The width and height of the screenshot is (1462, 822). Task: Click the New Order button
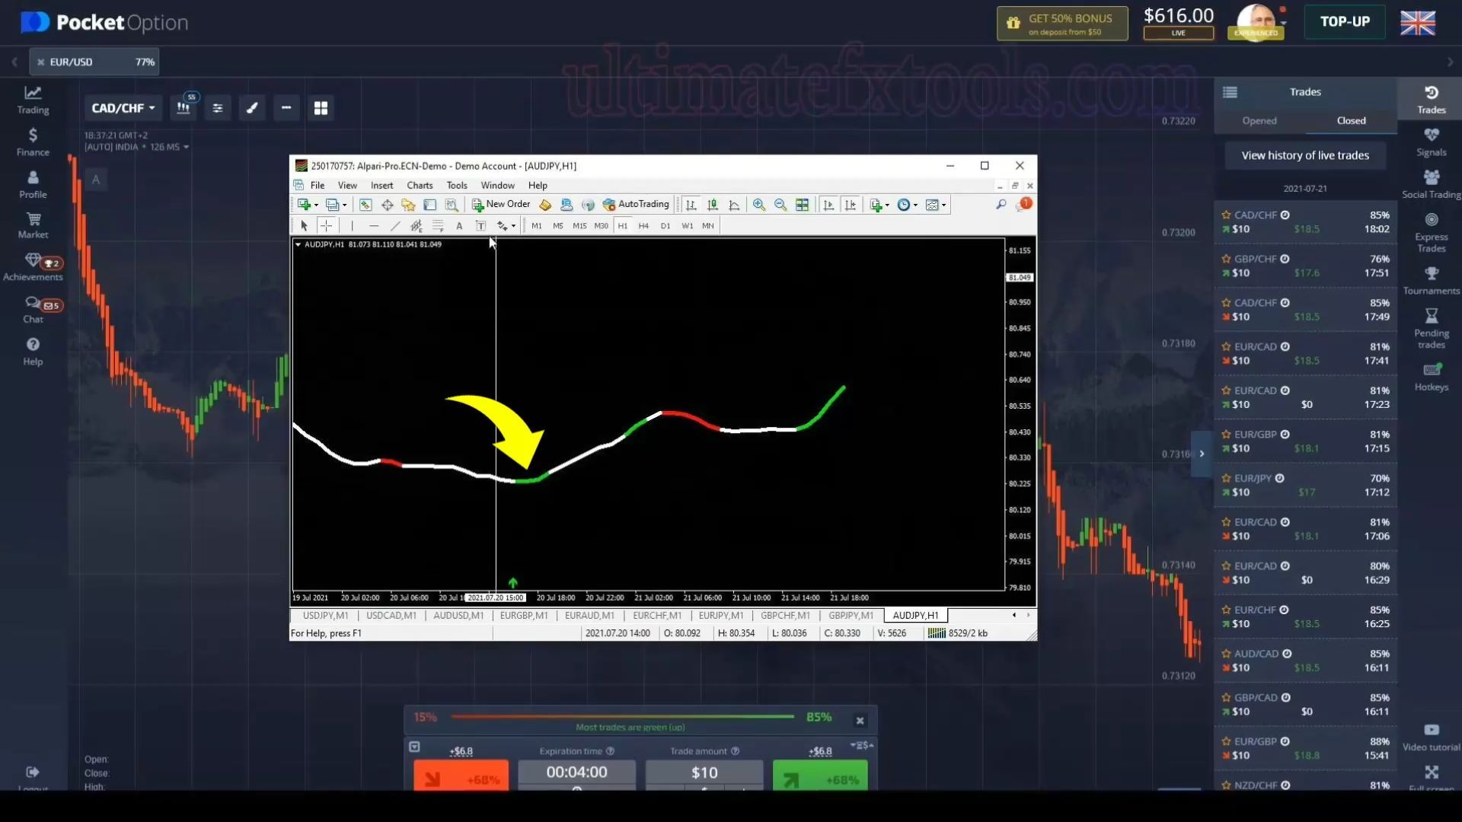tap(501, 204)
